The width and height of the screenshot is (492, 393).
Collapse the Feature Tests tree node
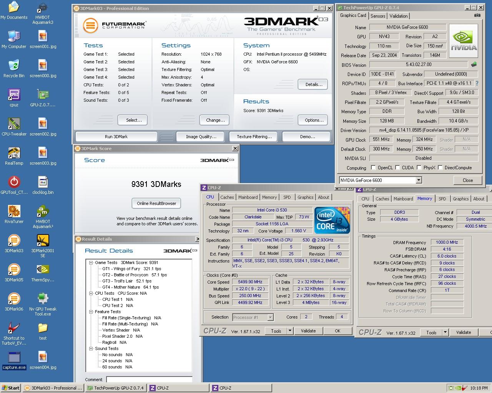click(91, 312)
